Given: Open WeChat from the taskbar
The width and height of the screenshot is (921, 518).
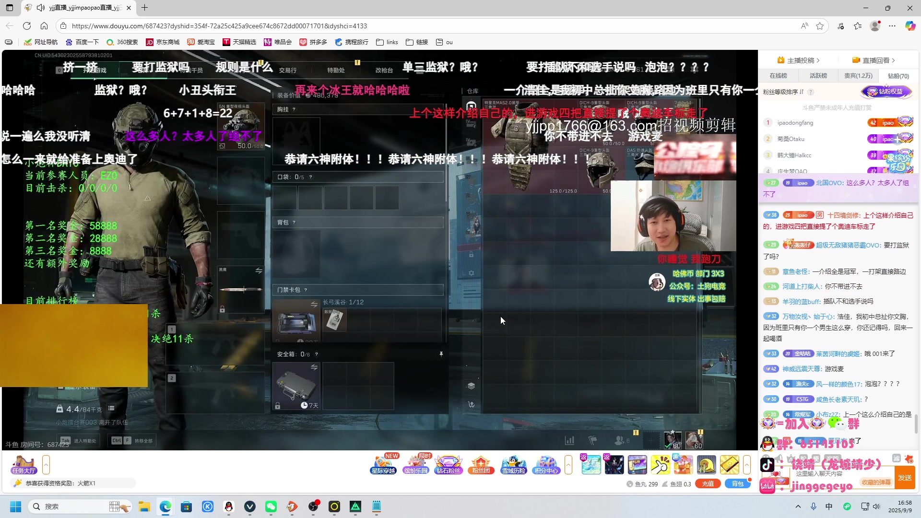Looking at the screenshot, I should 271,506.
